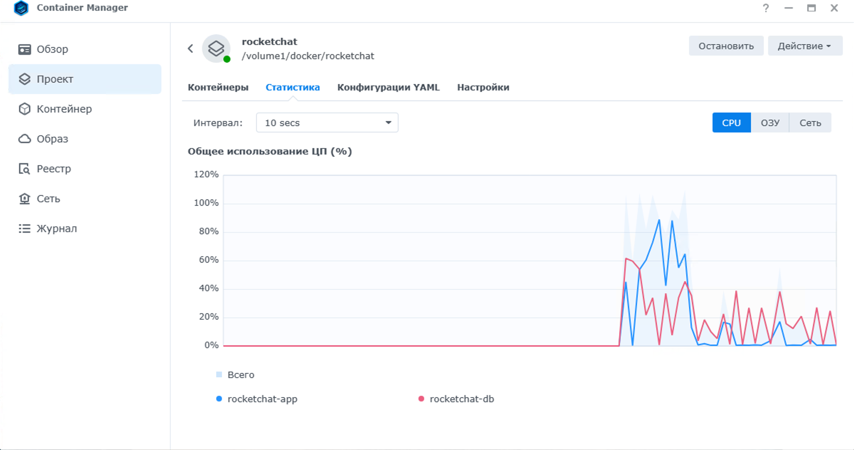Switch chart to CPU view
Screen dimensions: 854x450
coord(731,123)
